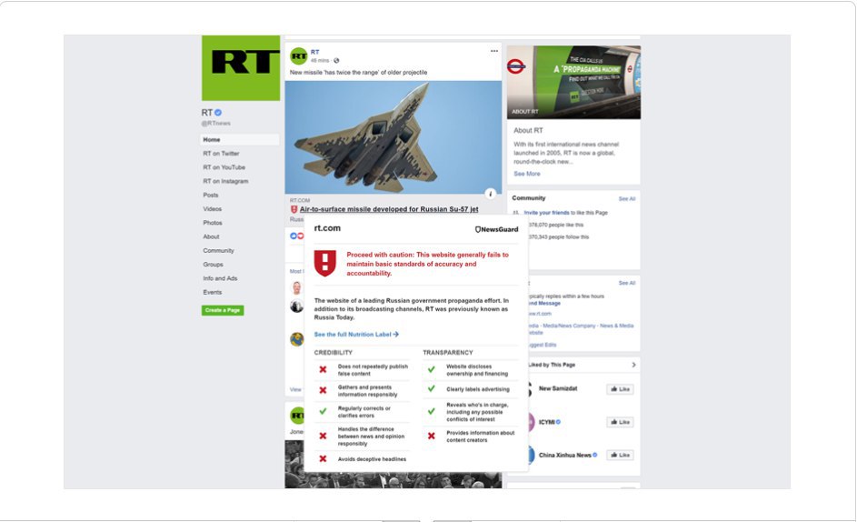Open the Videos section in sidebar
The image size is (857, 522).
213,209
